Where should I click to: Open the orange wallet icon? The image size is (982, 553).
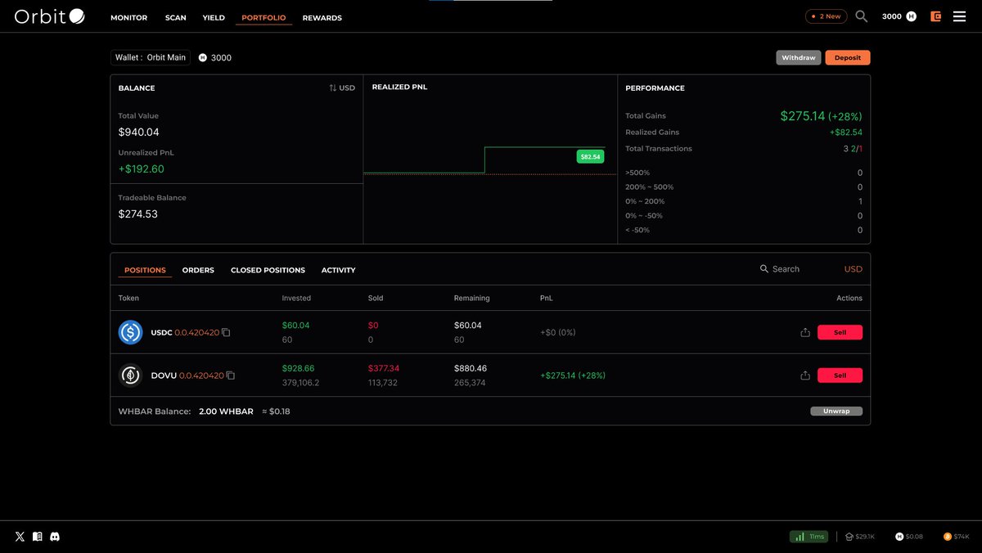click(936, 16)
